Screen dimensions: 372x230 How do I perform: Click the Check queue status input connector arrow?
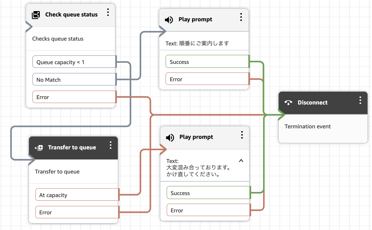coord(29,27)
